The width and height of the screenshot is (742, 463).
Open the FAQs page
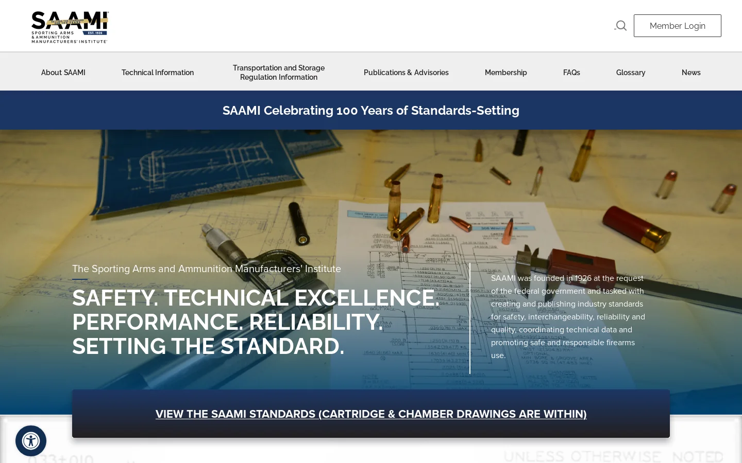(571, 73)
